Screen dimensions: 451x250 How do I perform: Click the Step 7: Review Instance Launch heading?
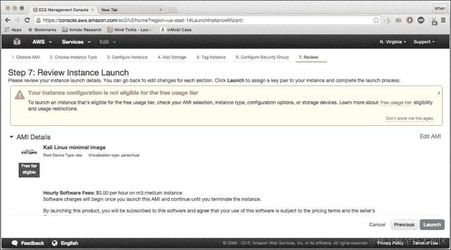tap(68, 73)
